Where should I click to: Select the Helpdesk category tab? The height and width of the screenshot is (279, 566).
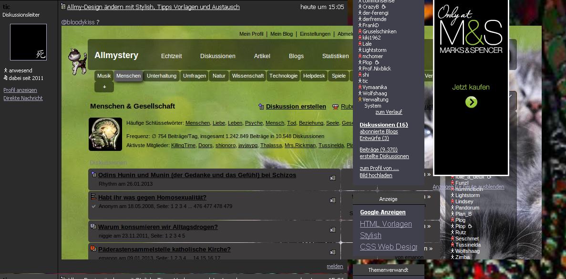click(x=314, y=76)
